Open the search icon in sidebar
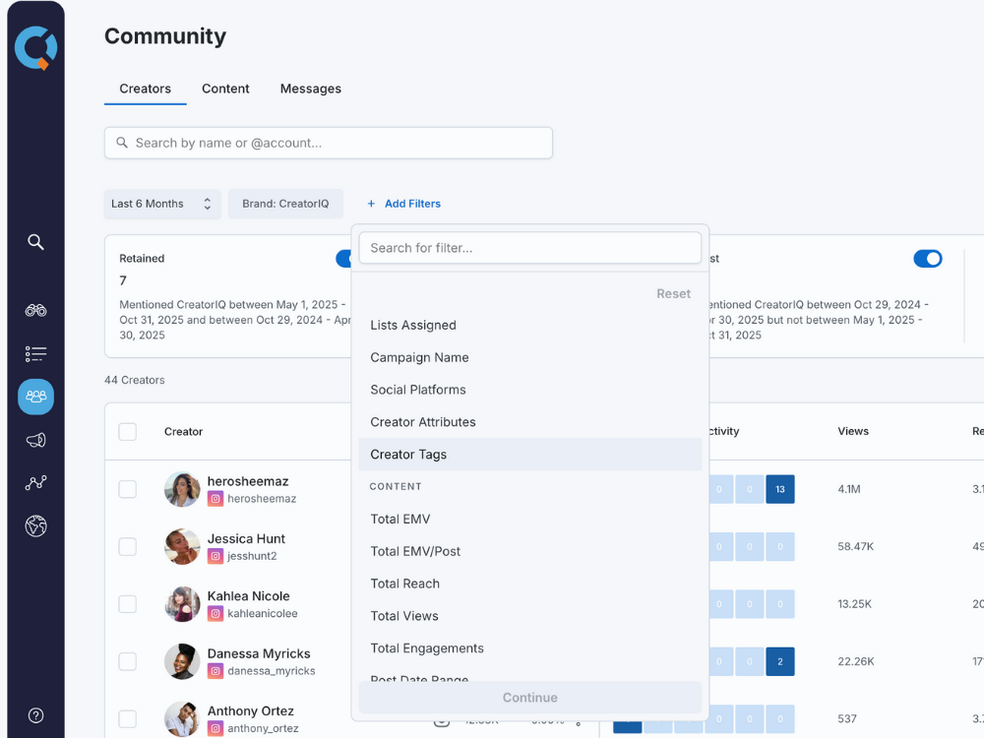Viewport: 984px width, 738px height. 35,242
